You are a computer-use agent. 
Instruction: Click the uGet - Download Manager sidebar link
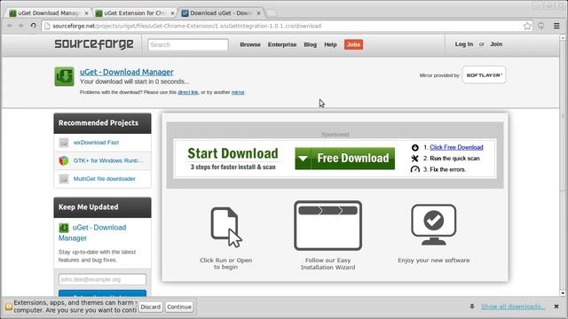tap(92, 232)
